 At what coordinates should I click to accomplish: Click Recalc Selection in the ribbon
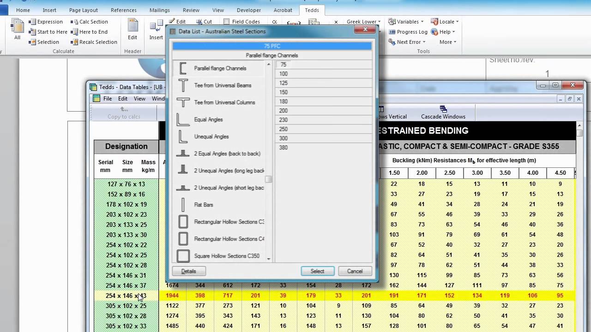(94, 42)
